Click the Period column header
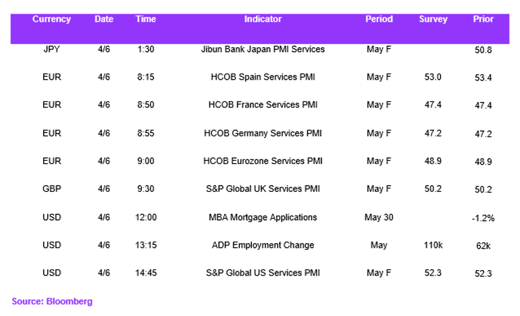Screen dimensions: 520x316 [x=379, y=19]
